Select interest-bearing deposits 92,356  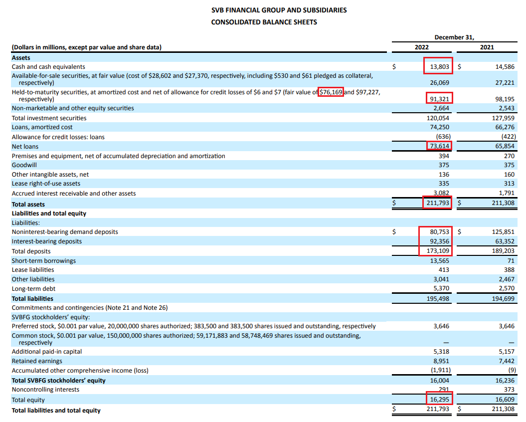[x=439, y=241]
